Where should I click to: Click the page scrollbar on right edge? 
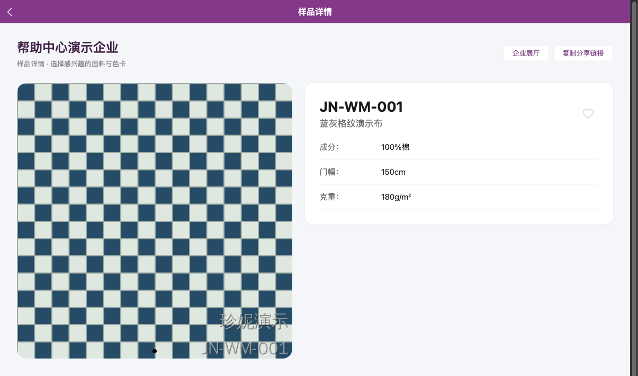(634, 188)
